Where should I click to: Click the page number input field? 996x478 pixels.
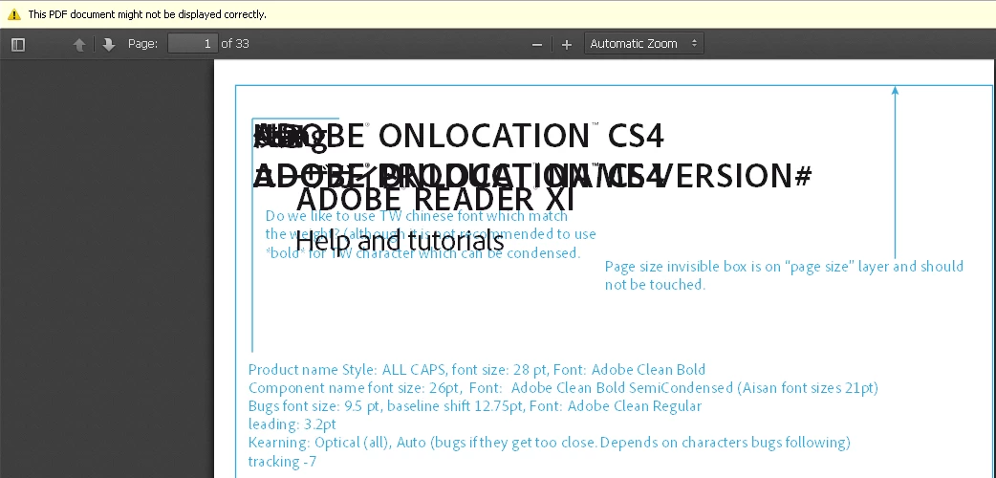point(193,44)
